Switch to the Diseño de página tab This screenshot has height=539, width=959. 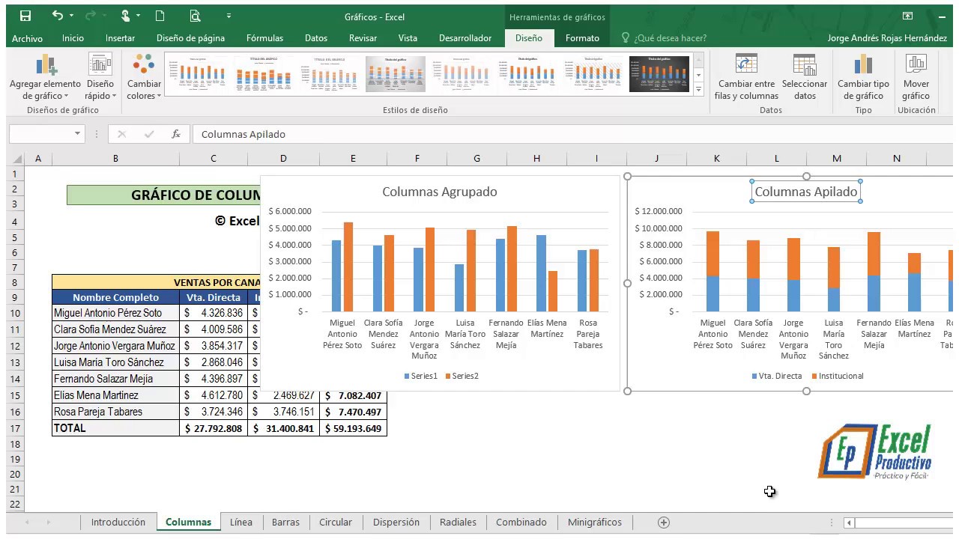190,38
